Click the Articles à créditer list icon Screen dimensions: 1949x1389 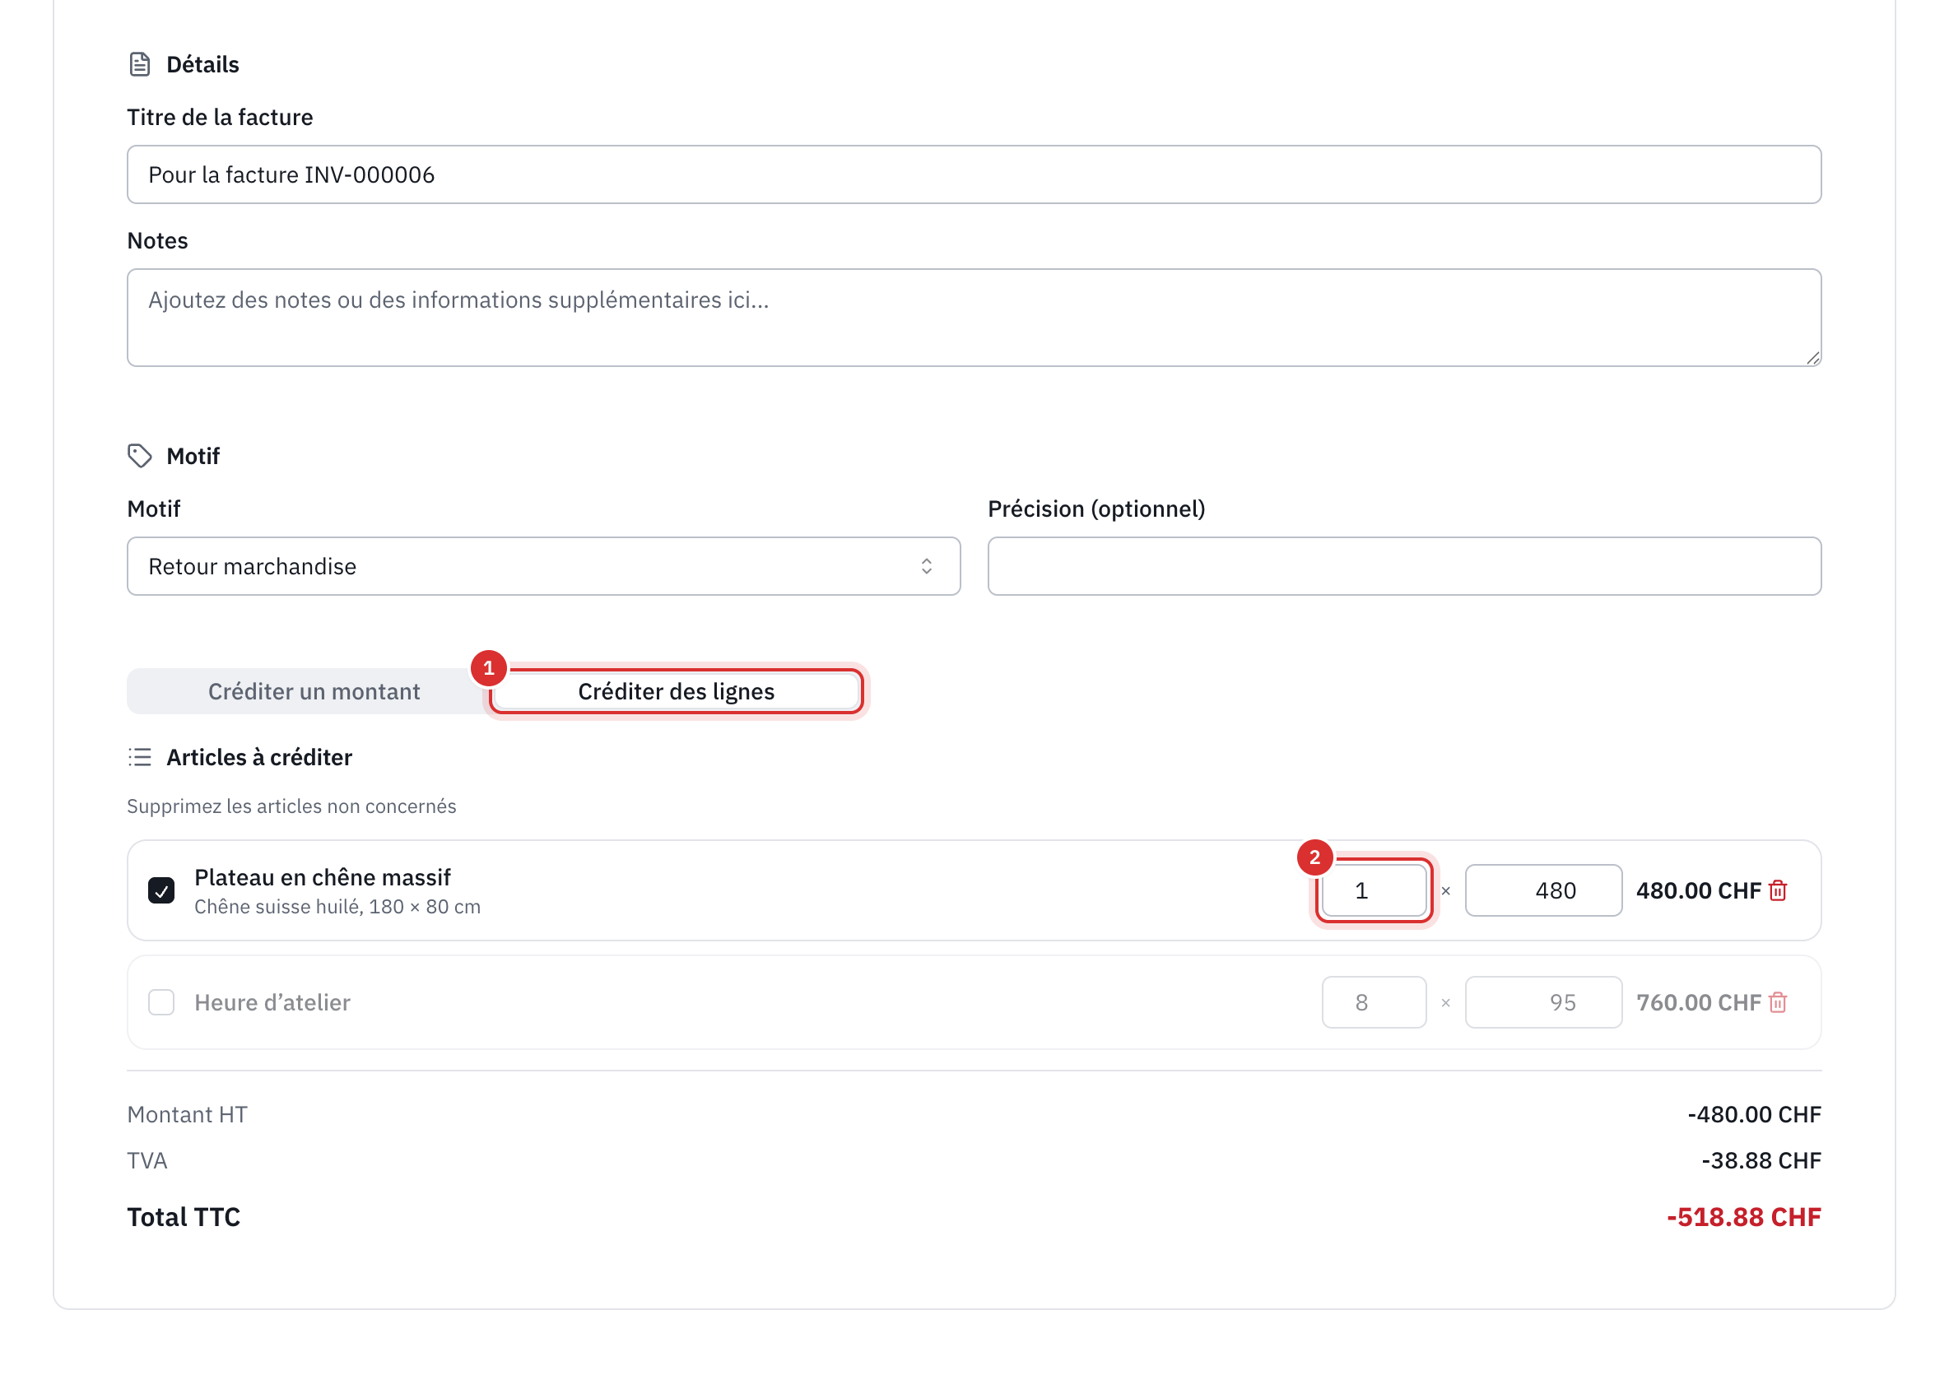(x=139, y=757)
